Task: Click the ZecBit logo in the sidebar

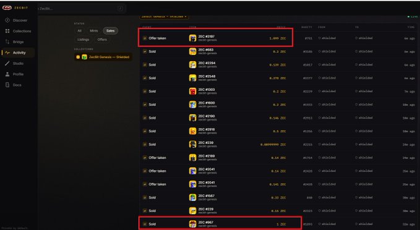Action: [x=7, y=8]
